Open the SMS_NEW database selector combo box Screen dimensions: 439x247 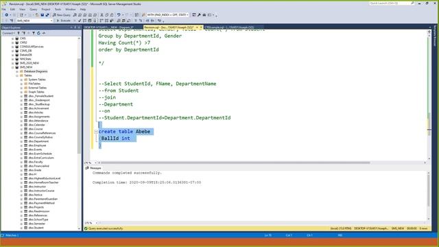pos(34,21)
